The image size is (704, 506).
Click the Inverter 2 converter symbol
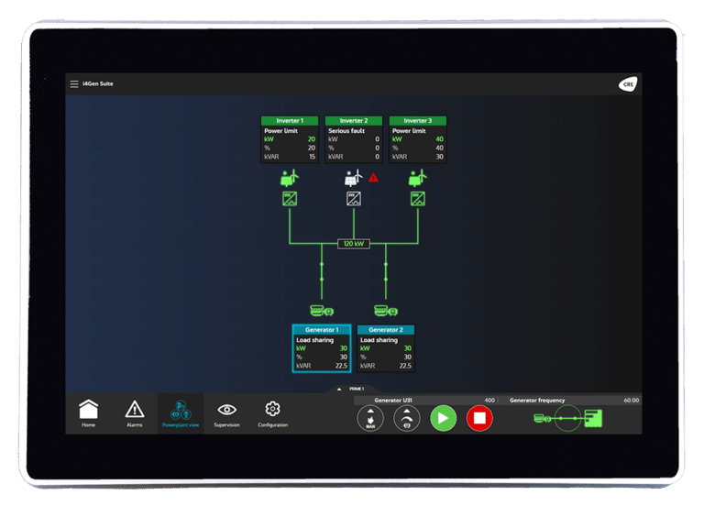coord(353,198)
